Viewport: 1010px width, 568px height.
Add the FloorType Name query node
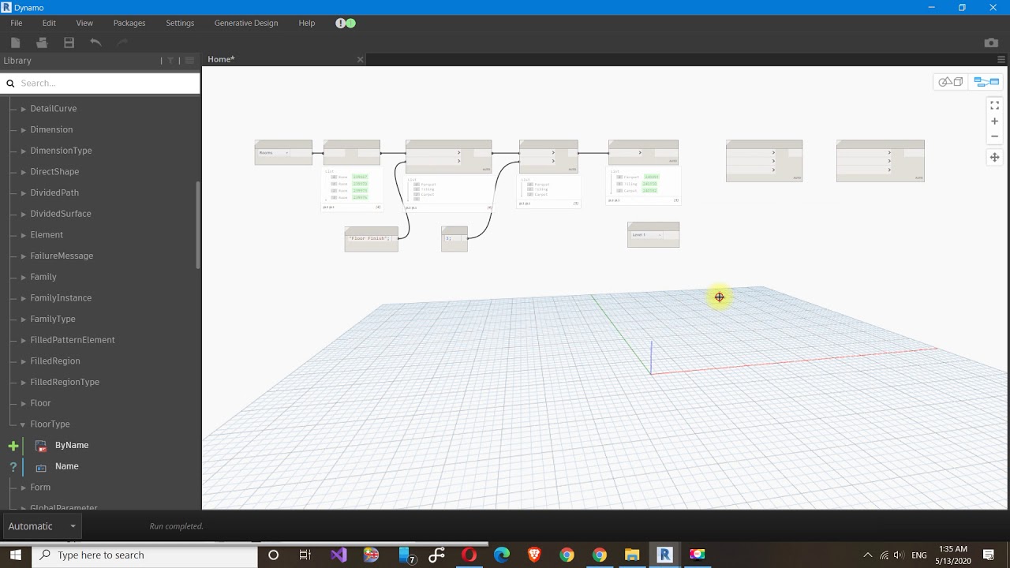pyautogui.click(x=67, y=466)
